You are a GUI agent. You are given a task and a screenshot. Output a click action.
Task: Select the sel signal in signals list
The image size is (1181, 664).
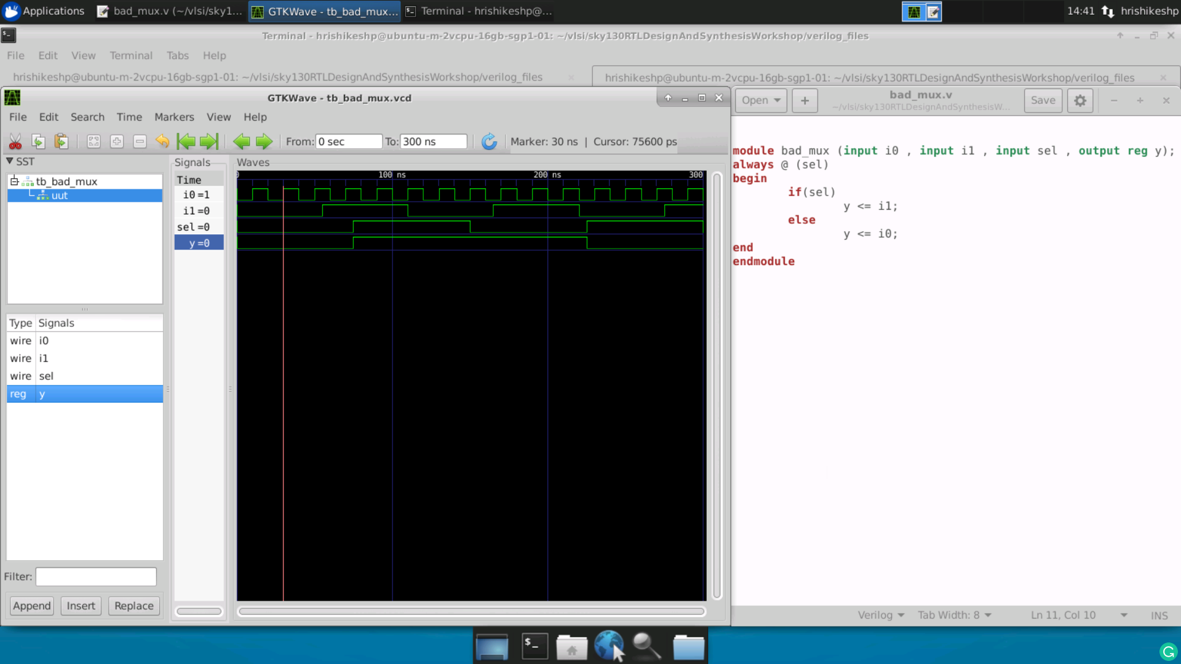coord(46,376)
